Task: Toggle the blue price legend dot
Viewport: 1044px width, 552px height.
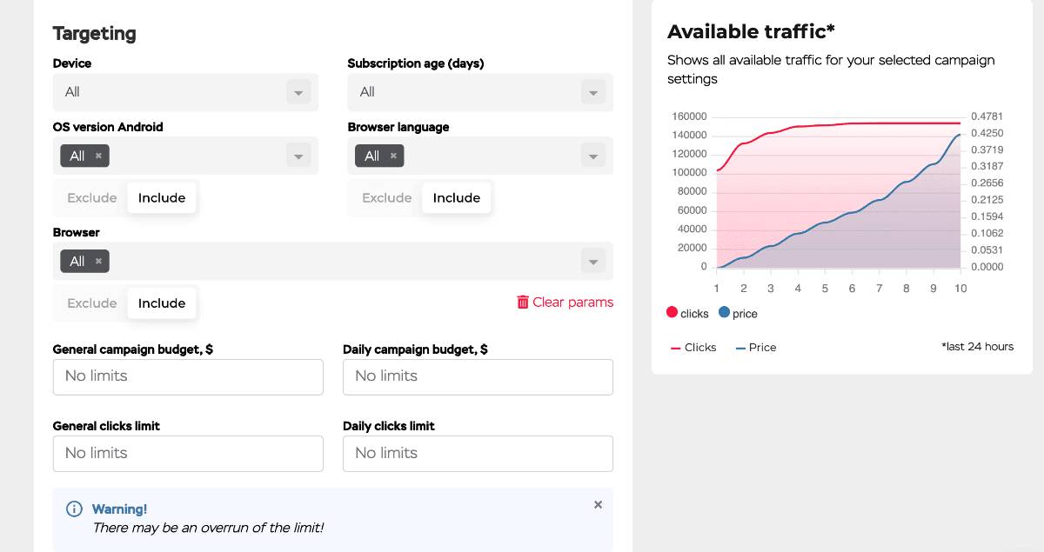Action: 724,313
